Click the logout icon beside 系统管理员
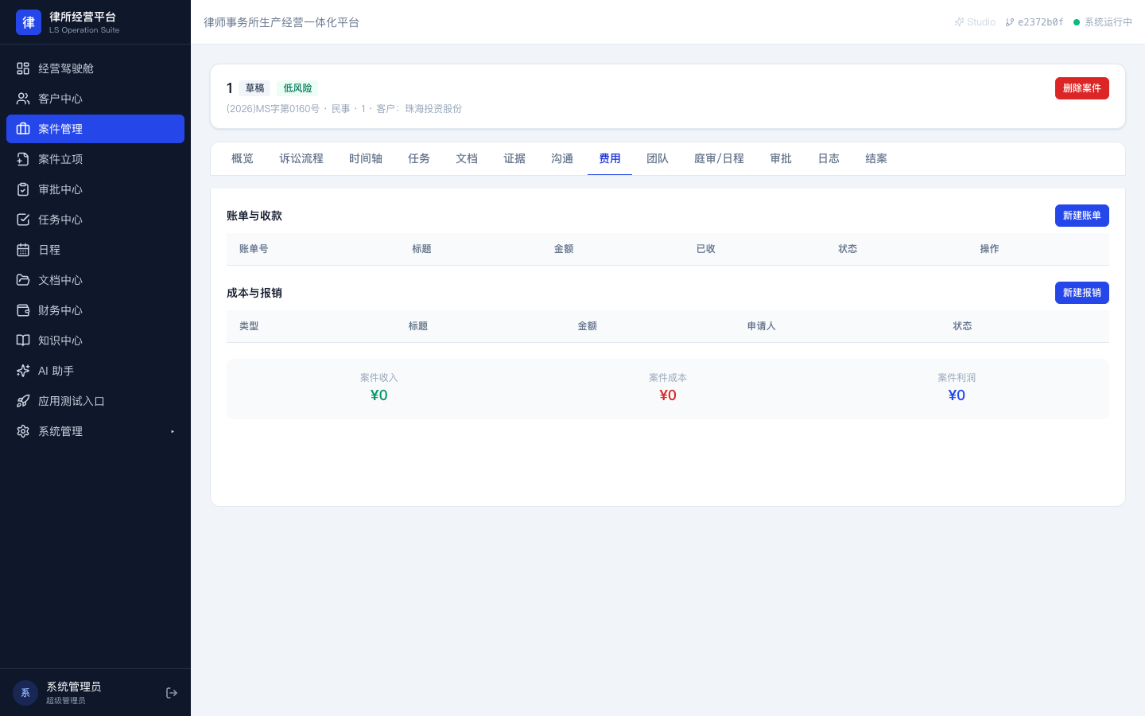This screenshot has width=1145, height=716. [172, 693]
